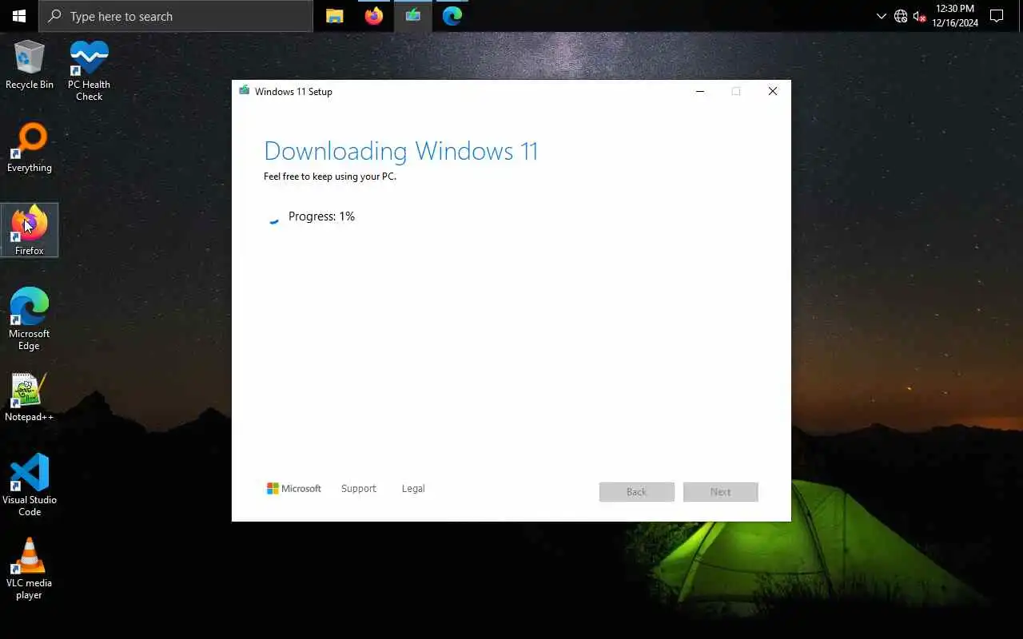Open the Legal link
Image resolution: width=1023 pixels, height=639 pixels.
click(x=413, y=488)
